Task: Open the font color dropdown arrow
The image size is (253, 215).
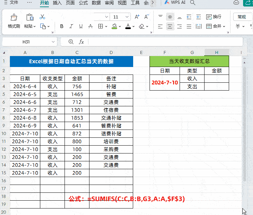Action: click(x=133, y=26)
